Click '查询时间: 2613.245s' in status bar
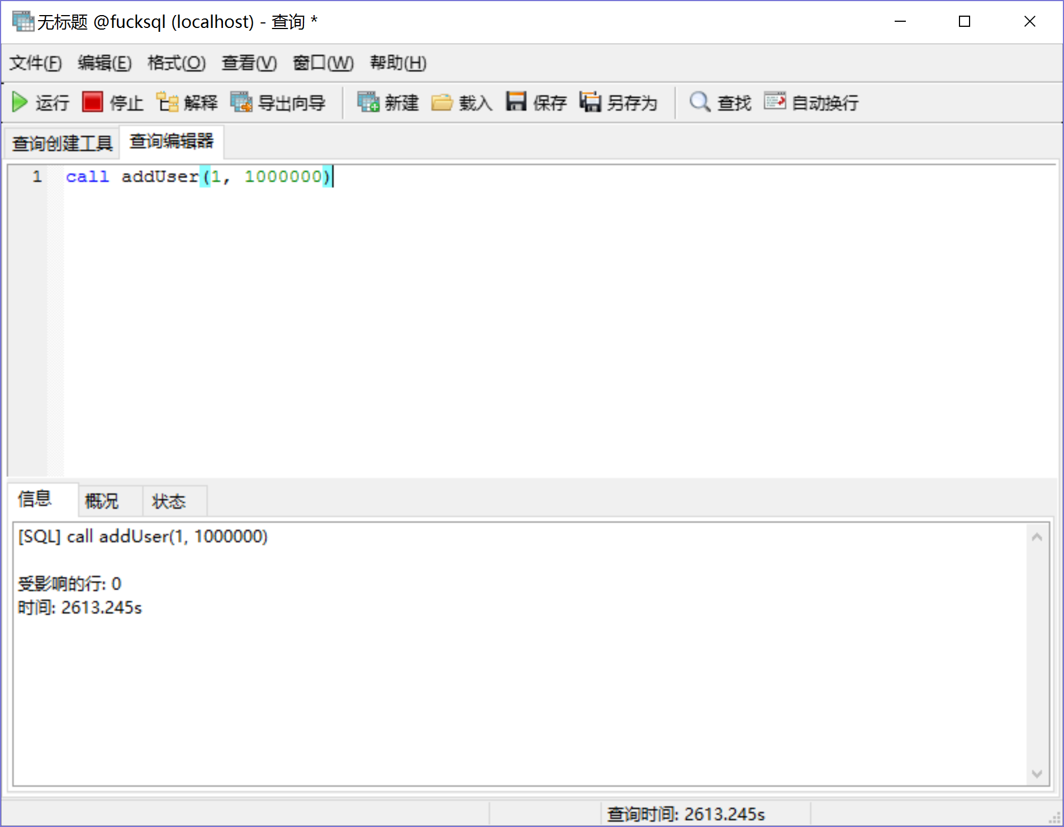The image size is (1064, 827). tap(686, 814)
